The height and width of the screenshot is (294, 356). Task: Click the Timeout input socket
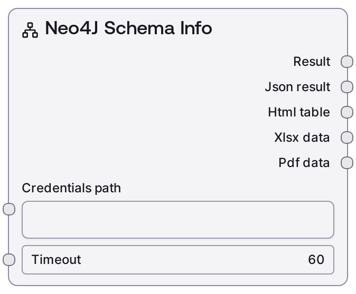pos(9,259)
